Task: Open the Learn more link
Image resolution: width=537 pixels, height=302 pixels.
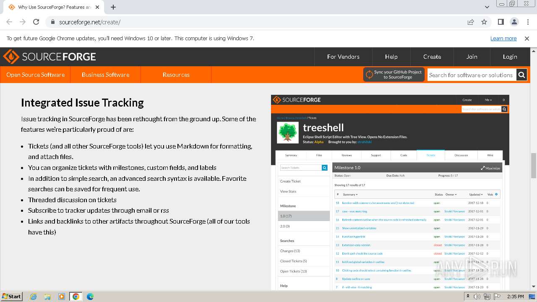Action: [x=503, y=38]
